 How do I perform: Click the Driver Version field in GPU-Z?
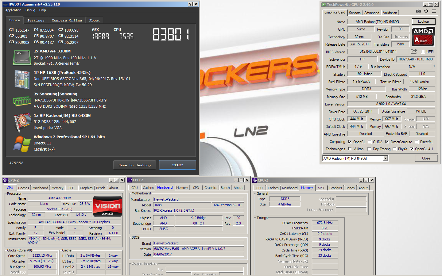391,104
